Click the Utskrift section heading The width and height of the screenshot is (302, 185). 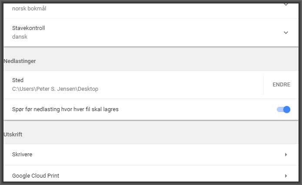coord(13,135)
